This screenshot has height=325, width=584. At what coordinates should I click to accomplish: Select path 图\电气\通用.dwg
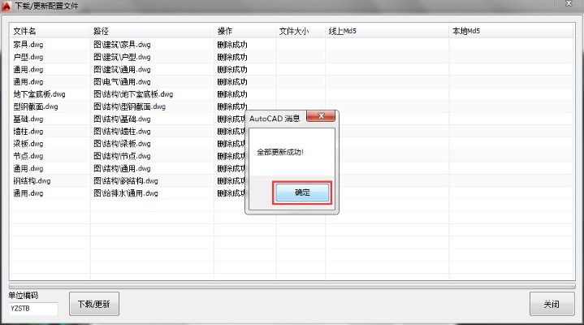click(122, 81)
